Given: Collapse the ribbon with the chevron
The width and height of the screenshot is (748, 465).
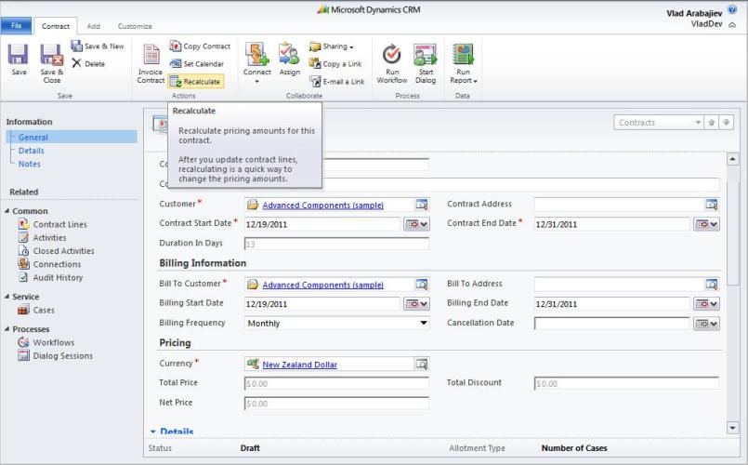Looking at the screenshot, I should (732, 25).
